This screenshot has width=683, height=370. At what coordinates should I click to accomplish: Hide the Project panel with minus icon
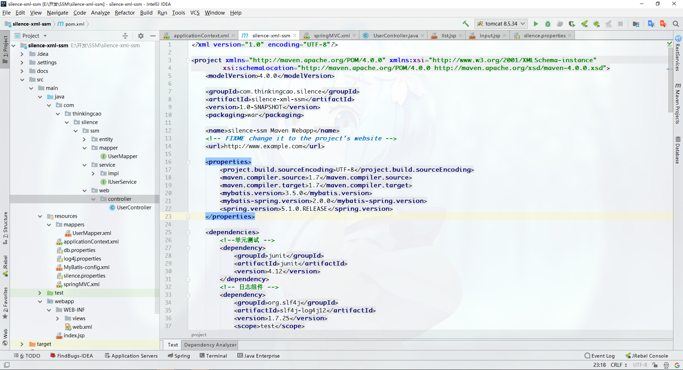[x=153, y=36]
